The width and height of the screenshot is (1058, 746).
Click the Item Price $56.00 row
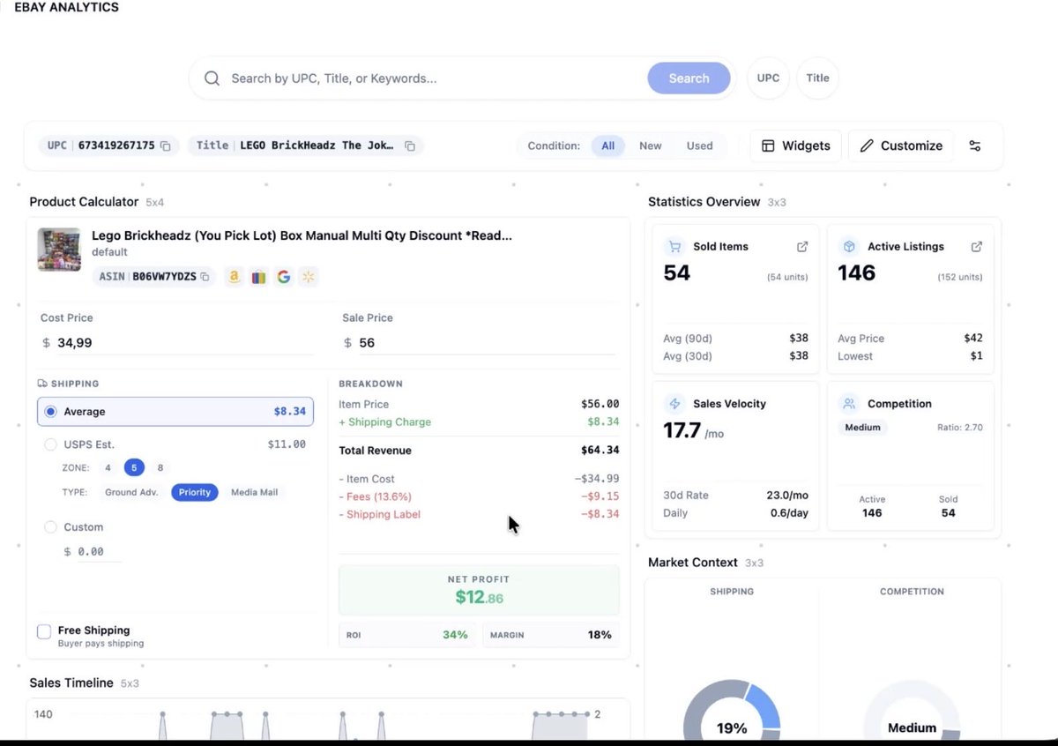(479, 404)
